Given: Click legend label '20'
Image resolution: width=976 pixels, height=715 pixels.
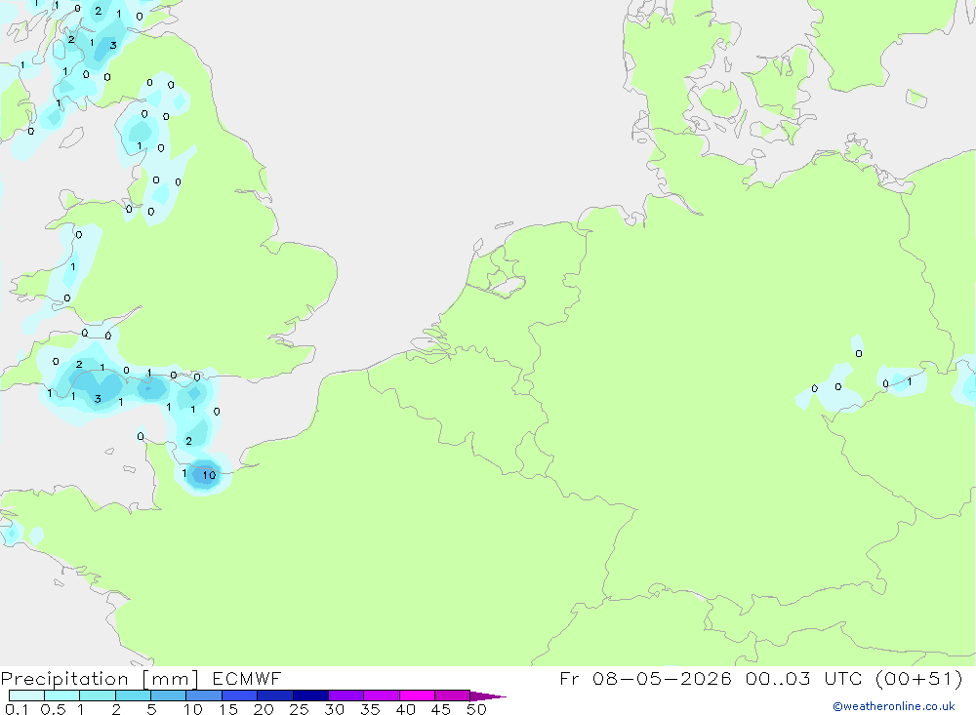Looking at the screenshot, I should (x=264, y=709).
